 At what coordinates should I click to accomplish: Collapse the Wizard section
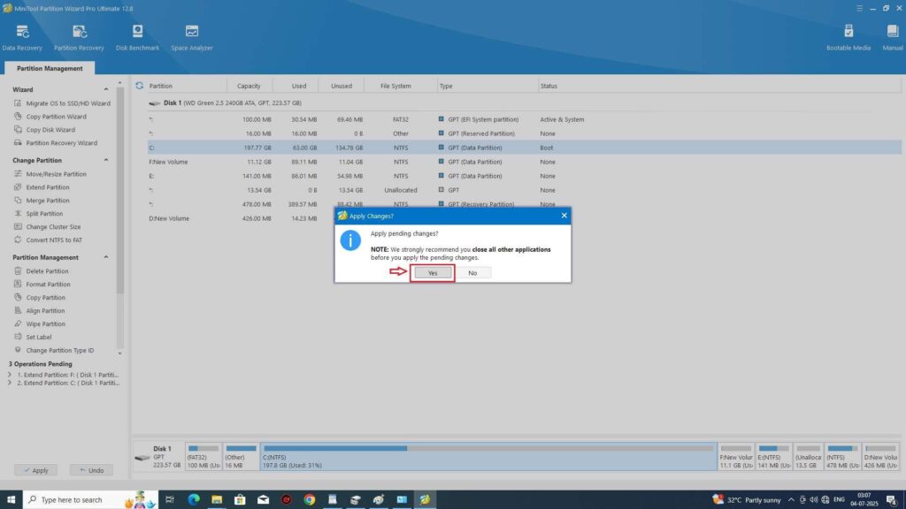point(107,89)
